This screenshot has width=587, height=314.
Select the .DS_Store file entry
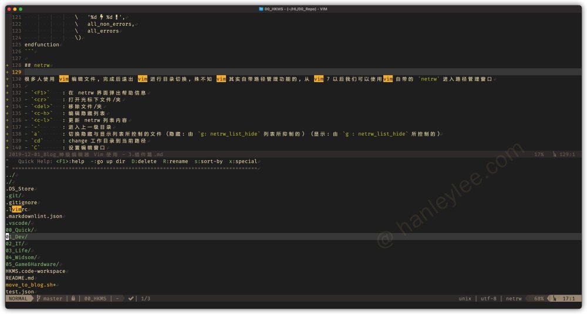pyautogui.click(x=19, y=188)
